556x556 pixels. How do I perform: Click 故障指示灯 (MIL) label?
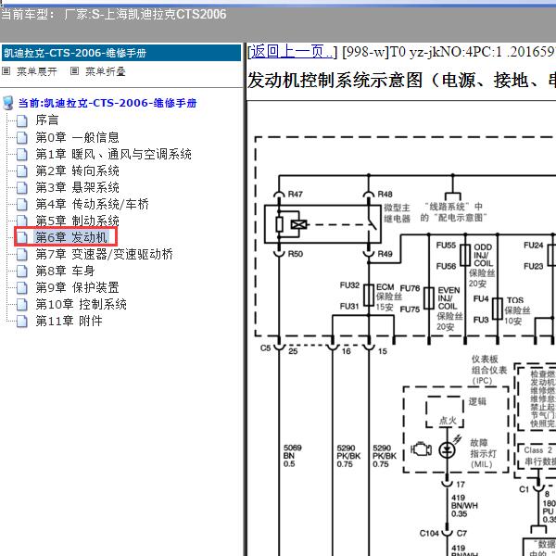(x=484, y=453)
